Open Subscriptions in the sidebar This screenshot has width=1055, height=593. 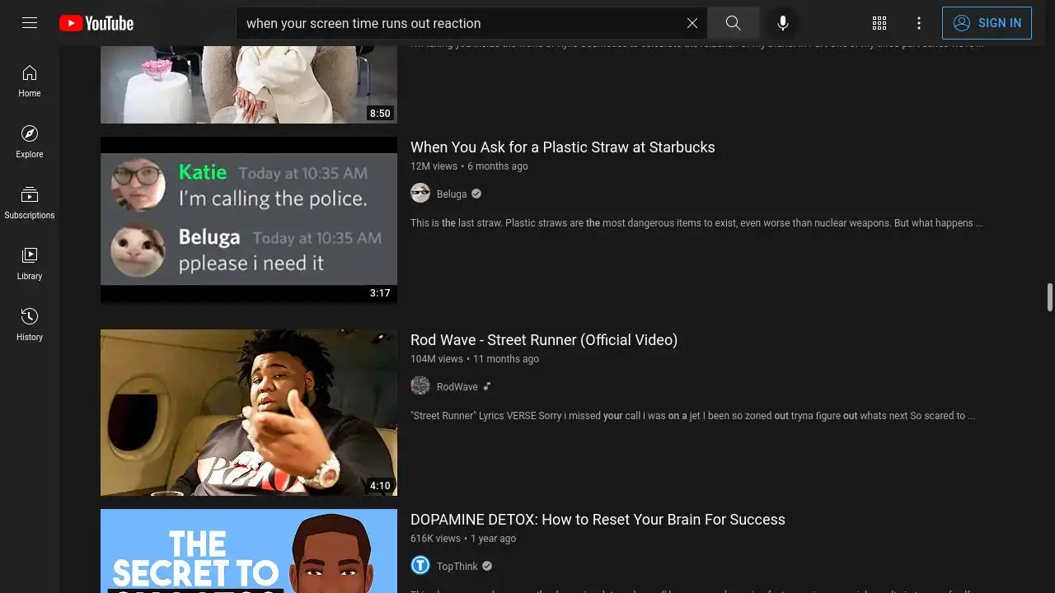pos(30,203)
